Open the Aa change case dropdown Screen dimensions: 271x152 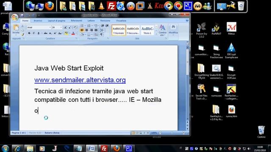[x=60, y=33]
